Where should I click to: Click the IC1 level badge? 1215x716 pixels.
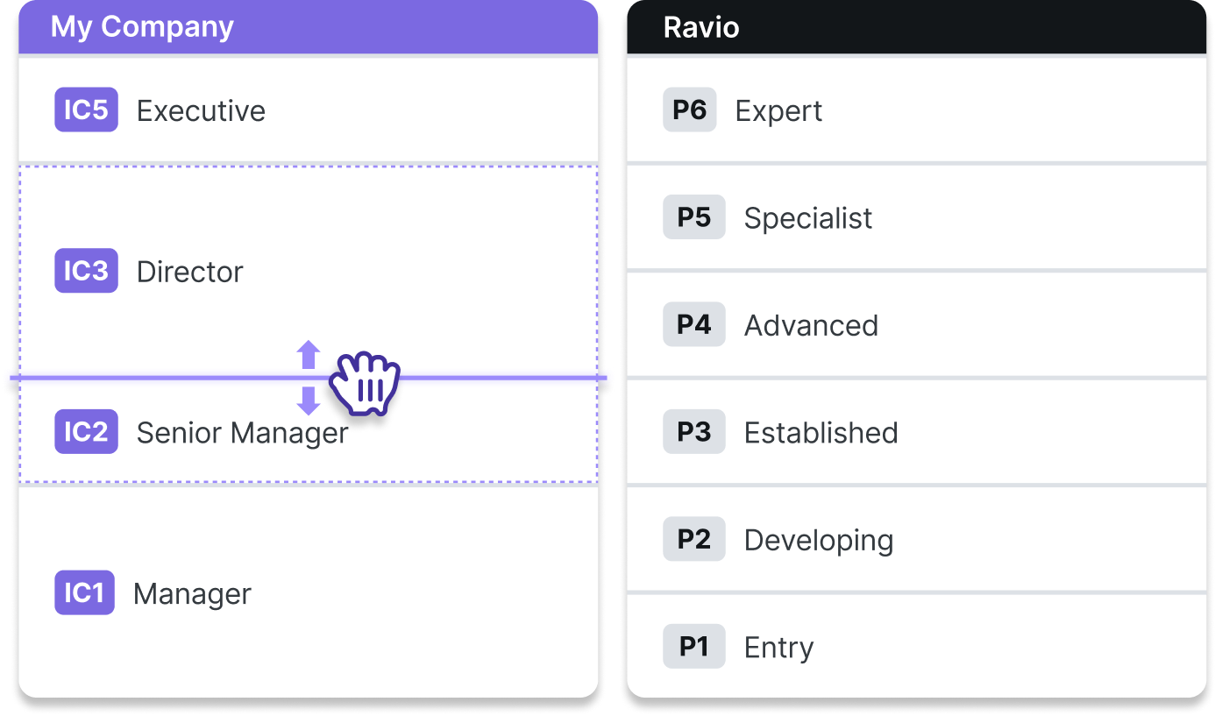[84, 592]
